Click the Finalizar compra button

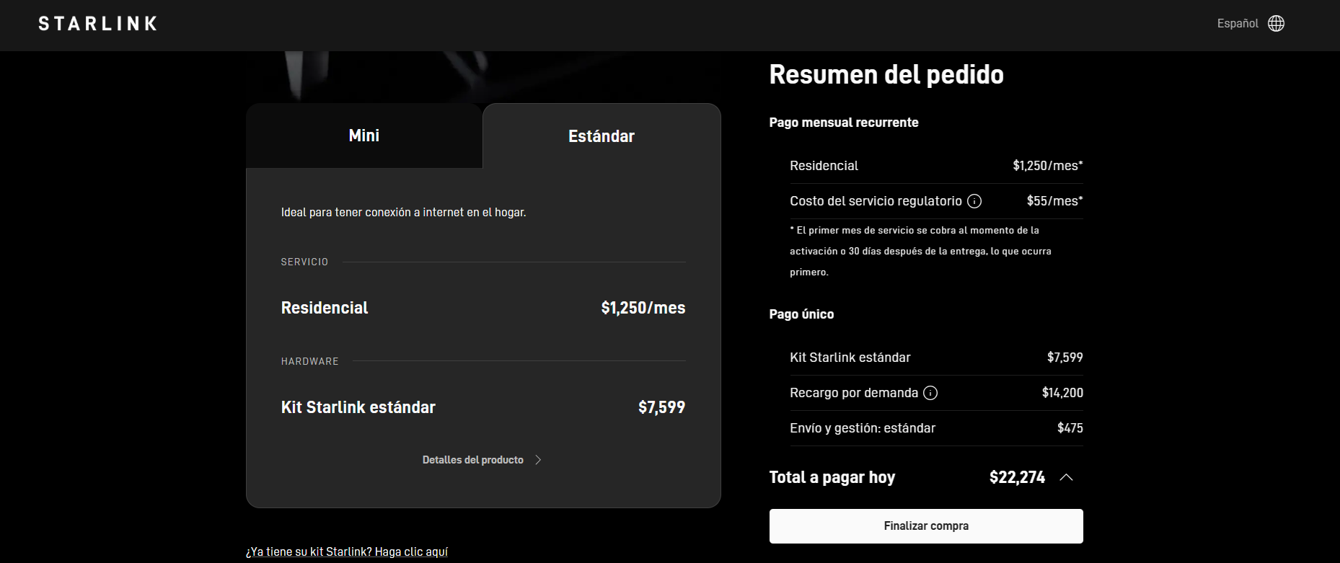(x=926, y=526)
